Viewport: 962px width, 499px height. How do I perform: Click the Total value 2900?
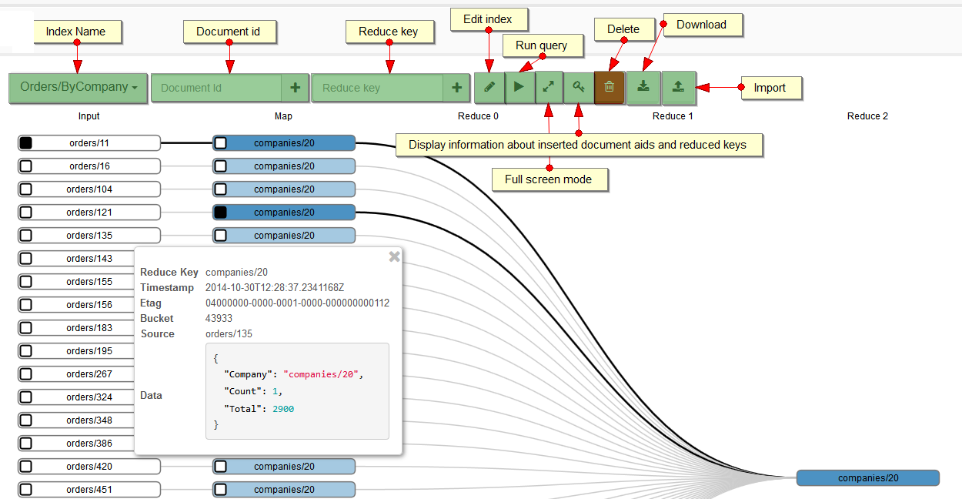[x=283, y=409]
